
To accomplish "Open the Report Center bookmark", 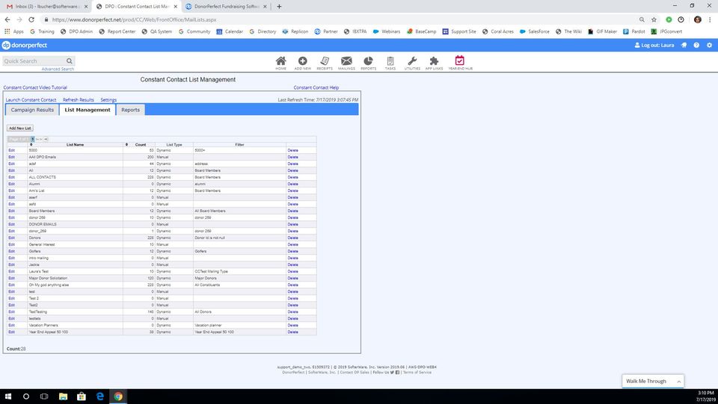I will click(117, 31).
